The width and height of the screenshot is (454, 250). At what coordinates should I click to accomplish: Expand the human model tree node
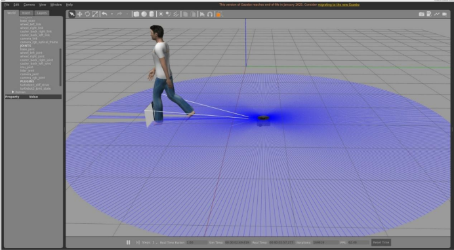point(13,92)
